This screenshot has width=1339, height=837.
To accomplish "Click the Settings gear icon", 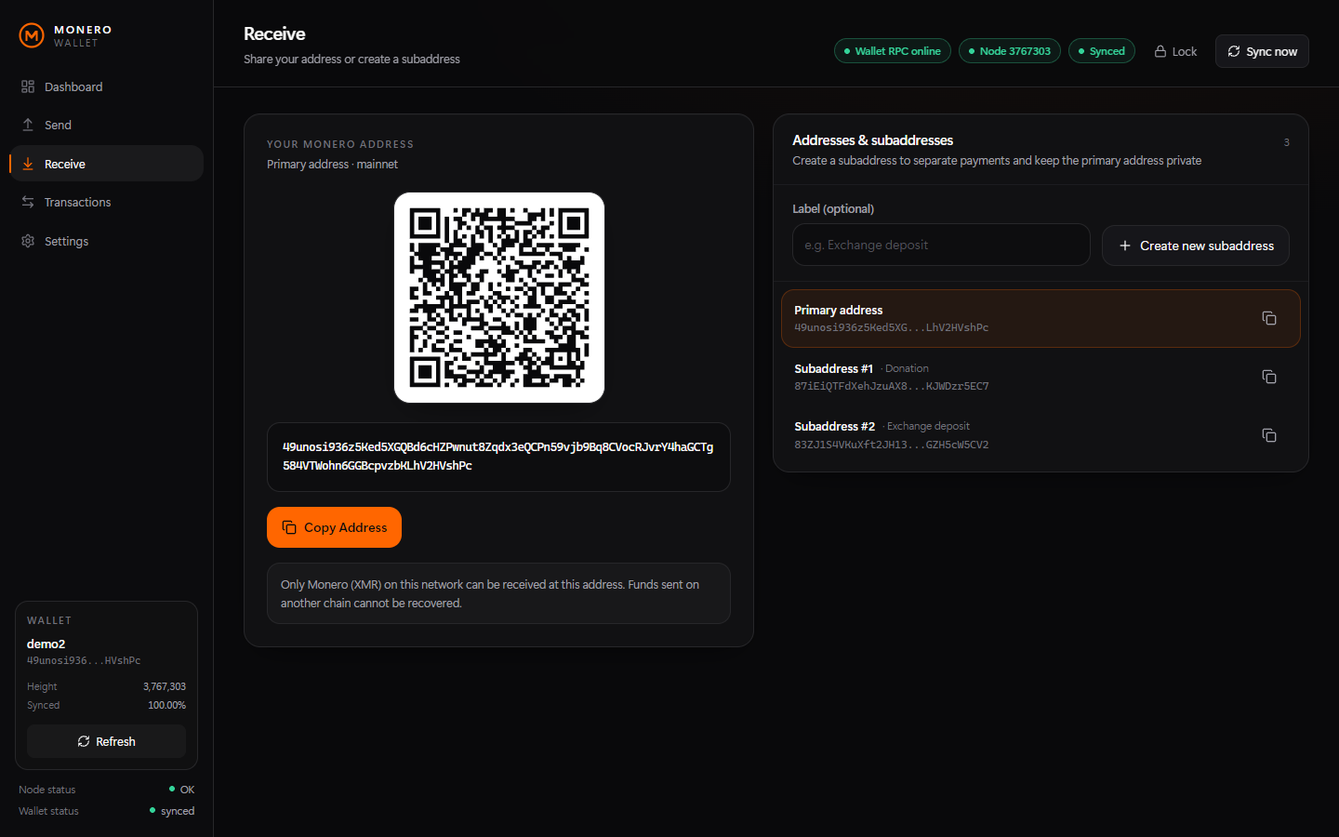I will pyautogui.click(x=28, y=241).
